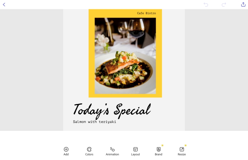Open the Animation tool

click(x=112, y=149)
